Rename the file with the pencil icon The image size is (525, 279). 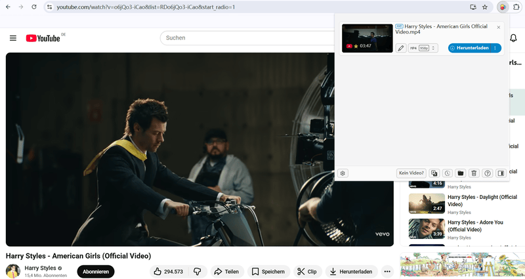401,48
